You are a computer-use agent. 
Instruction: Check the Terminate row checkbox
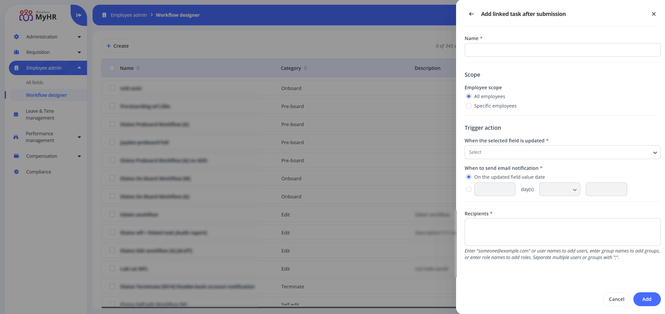[x=112, y=287]
